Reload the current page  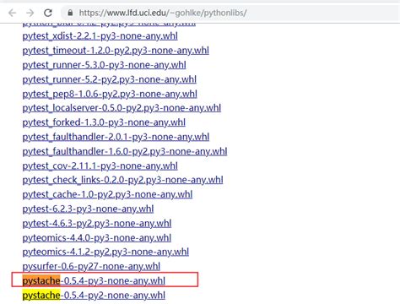[48, 13]
